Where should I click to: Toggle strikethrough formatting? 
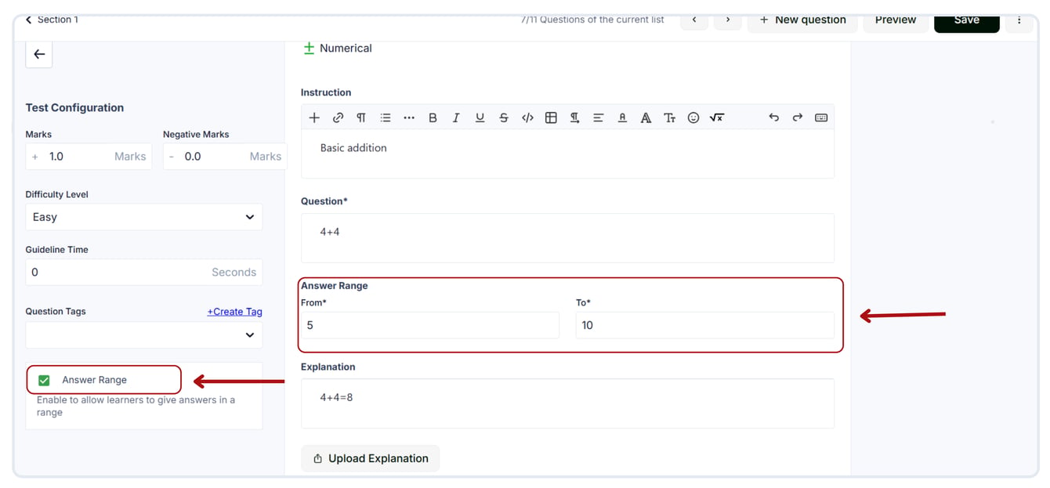[x=504, y=117]
